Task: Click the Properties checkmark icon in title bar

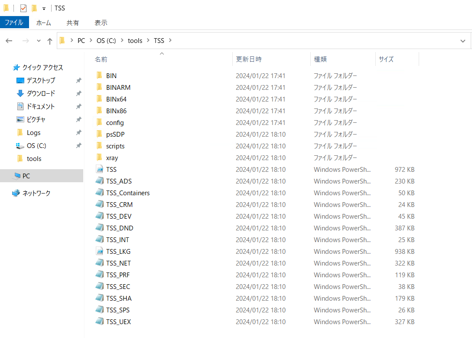Action: pyautogui.click(x=23, y=8)
